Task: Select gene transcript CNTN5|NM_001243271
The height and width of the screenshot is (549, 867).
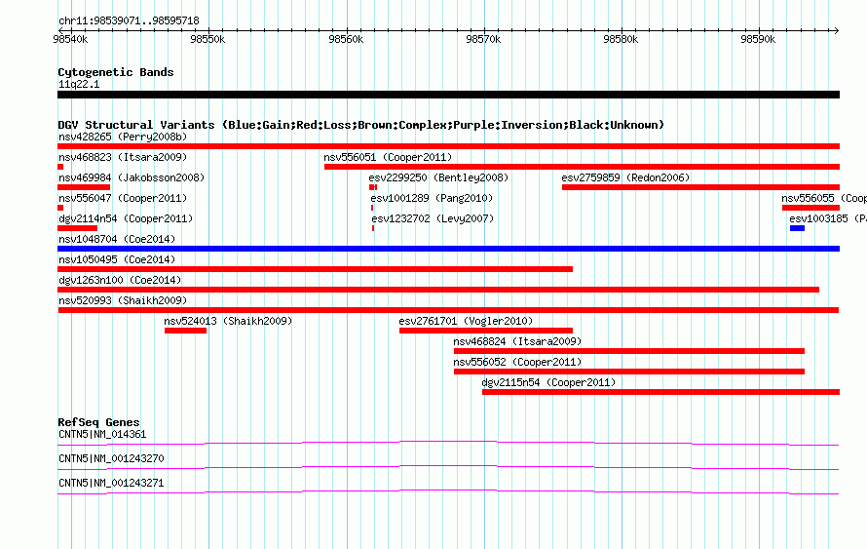Action: coord(111,483)
